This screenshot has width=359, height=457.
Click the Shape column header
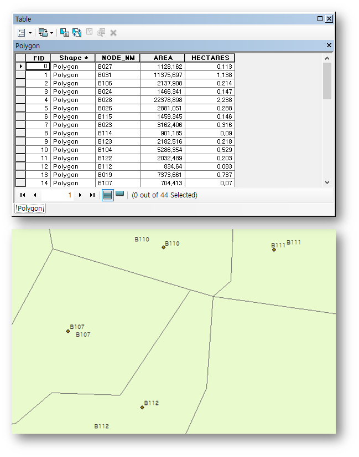tap(73, 58)
